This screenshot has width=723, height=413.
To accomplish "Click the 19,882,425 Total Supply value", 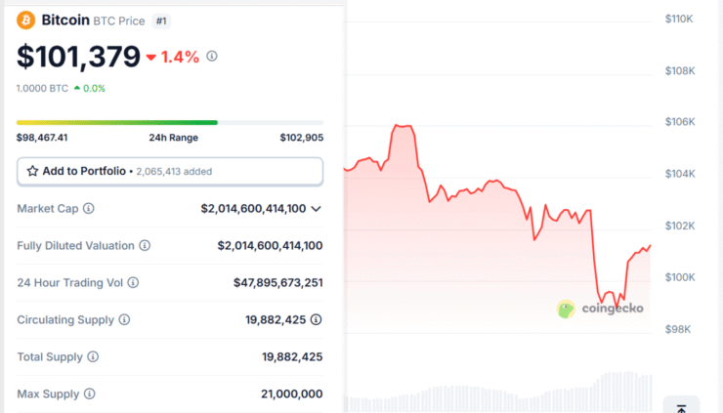I will 292,356.
